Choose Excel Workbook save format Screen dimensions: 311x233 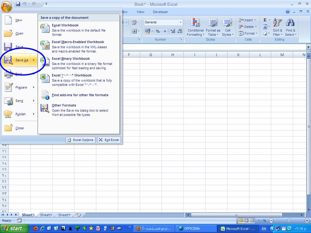[x=79, y=30]
